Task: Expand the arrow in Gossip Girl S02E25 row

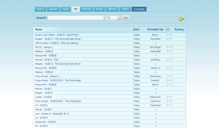Action: (156, 122)
